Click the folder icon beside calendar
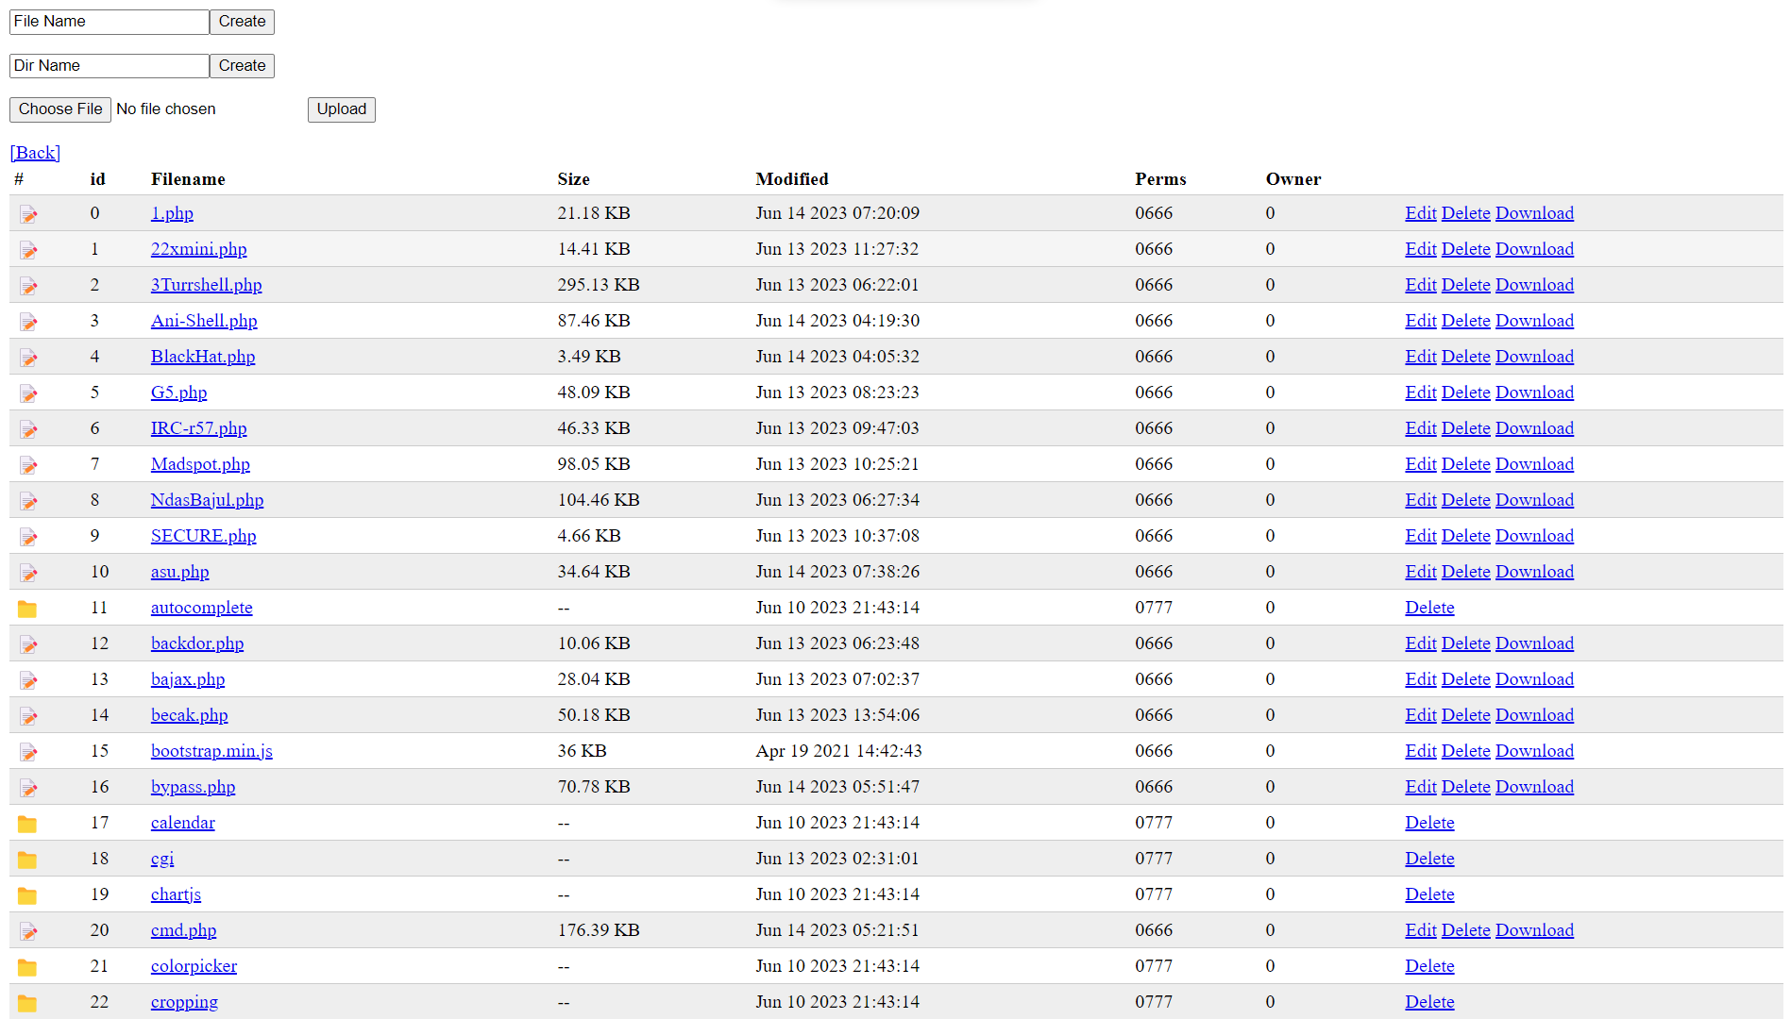The image size is (1791, 1019). click(x=27, y=824)
